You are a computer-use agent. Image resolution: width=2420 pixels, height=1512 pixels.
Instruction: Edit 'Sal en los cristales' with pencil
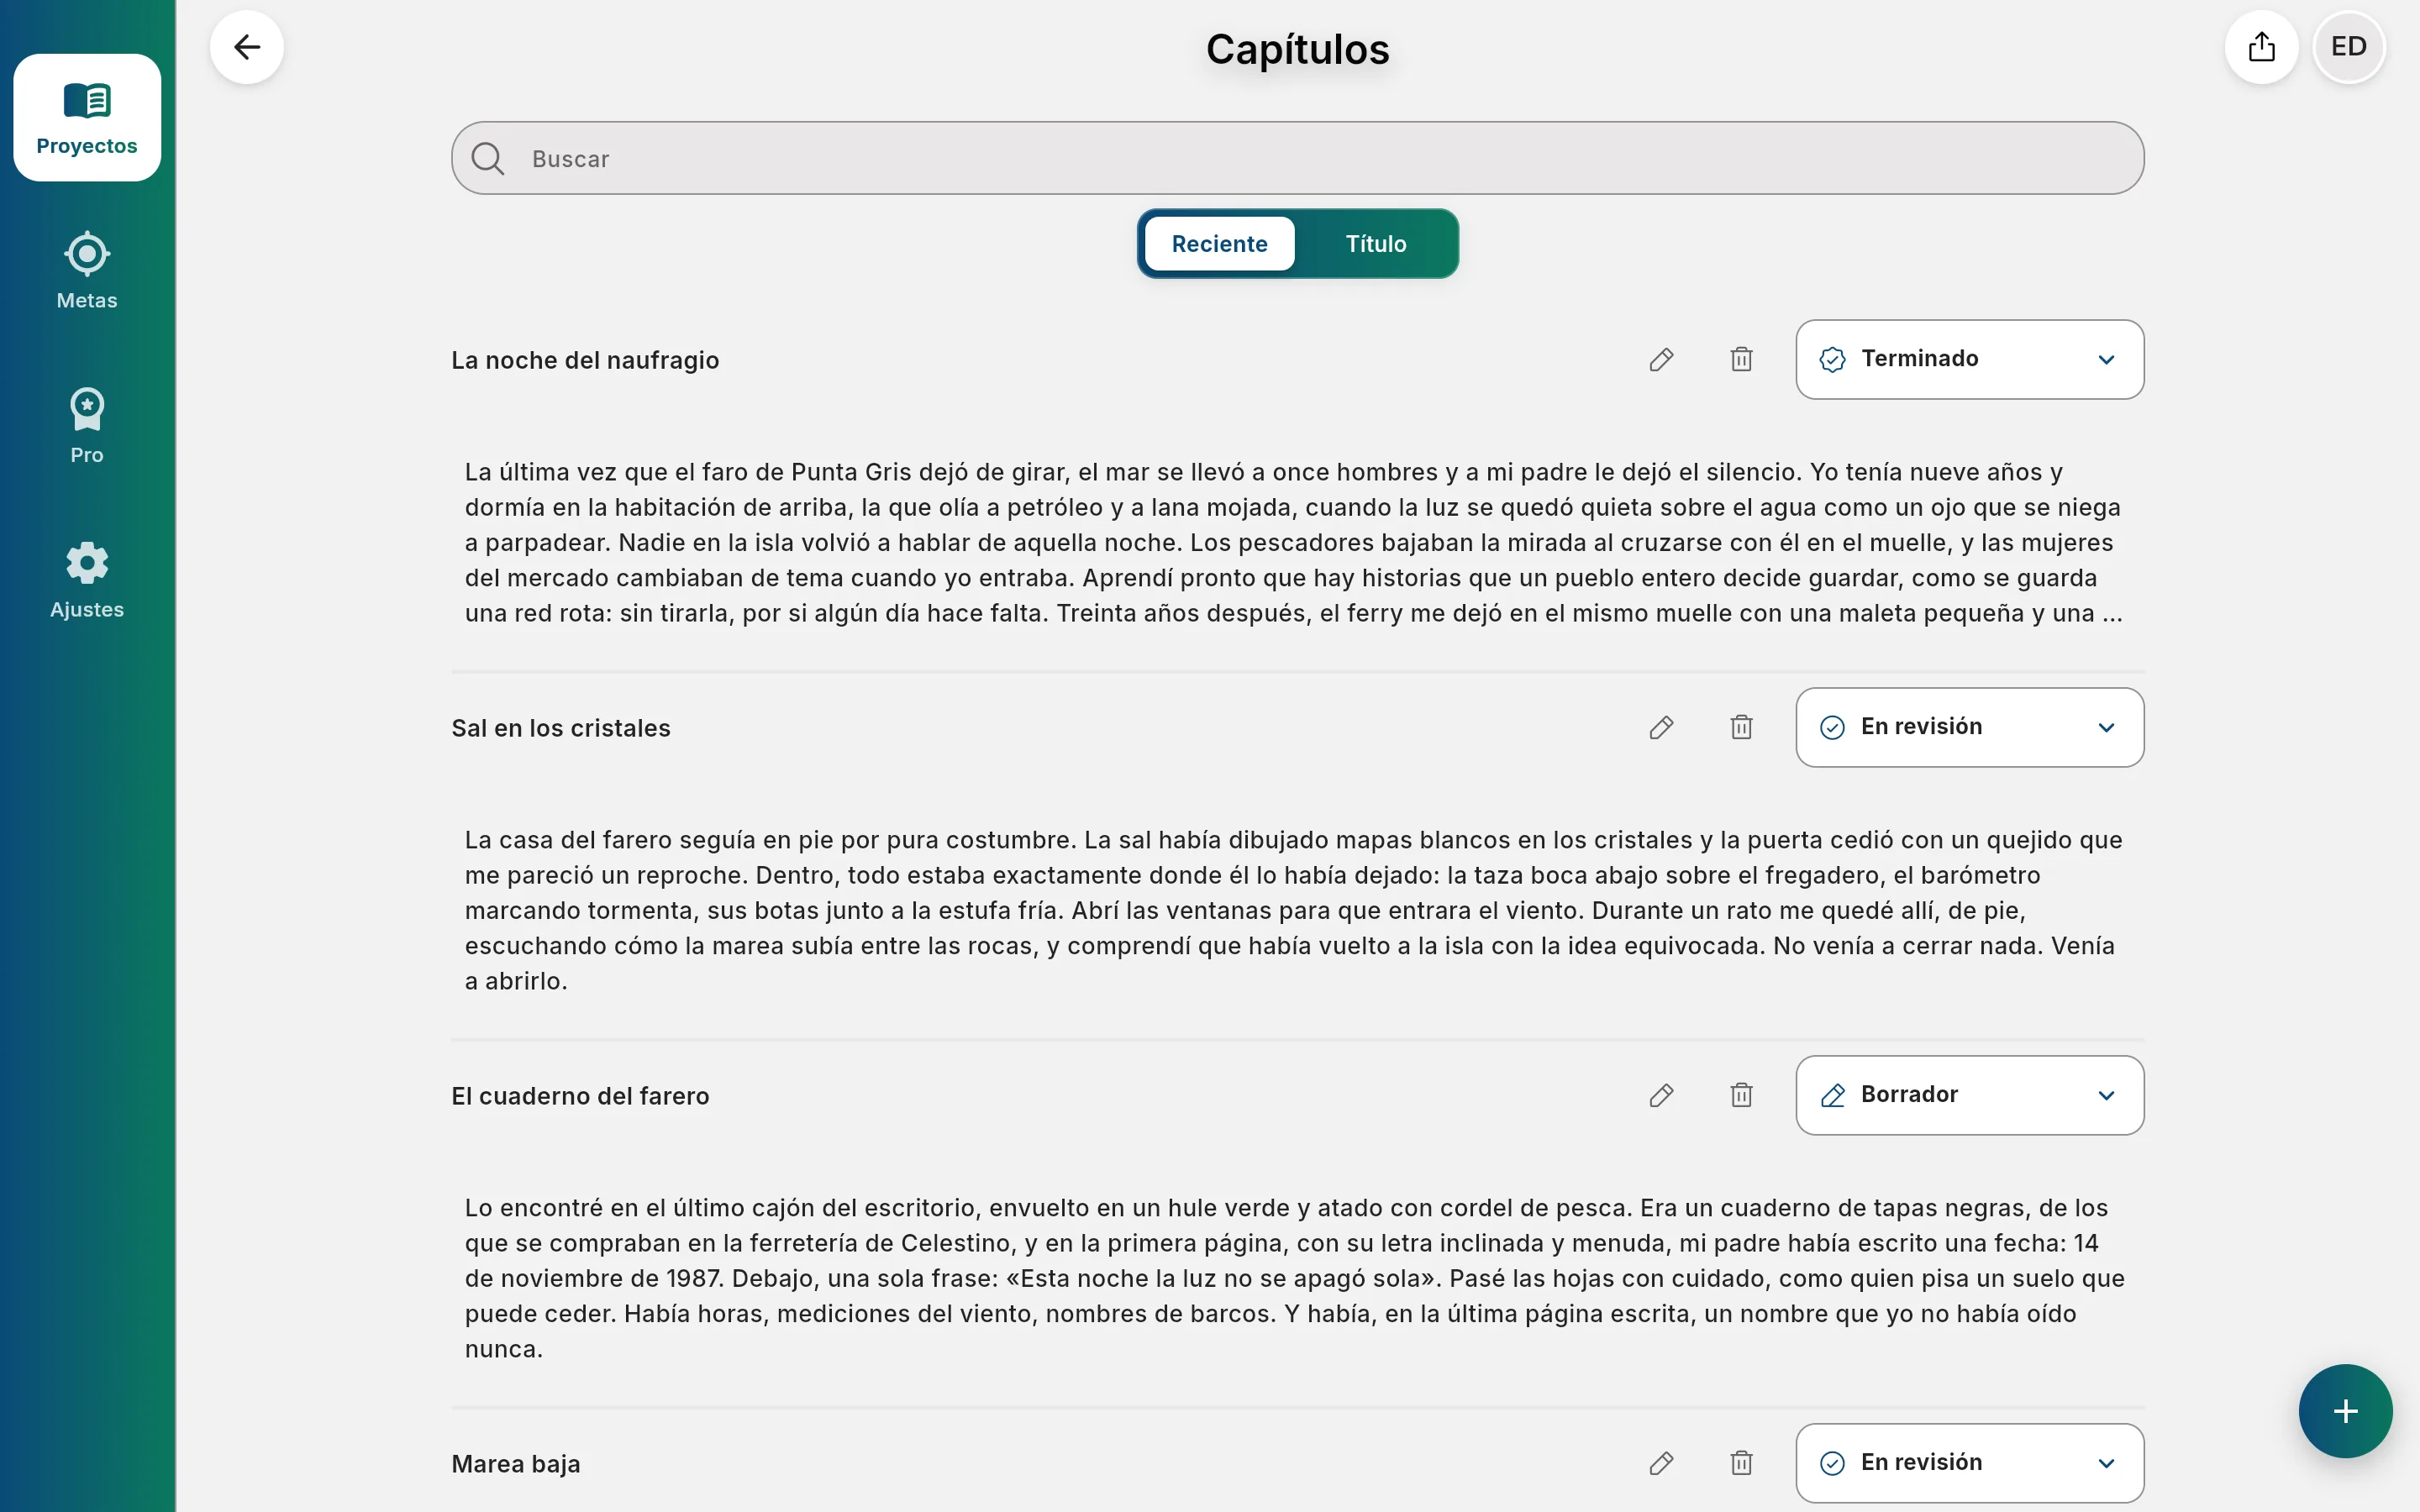tap(1662, 728)
